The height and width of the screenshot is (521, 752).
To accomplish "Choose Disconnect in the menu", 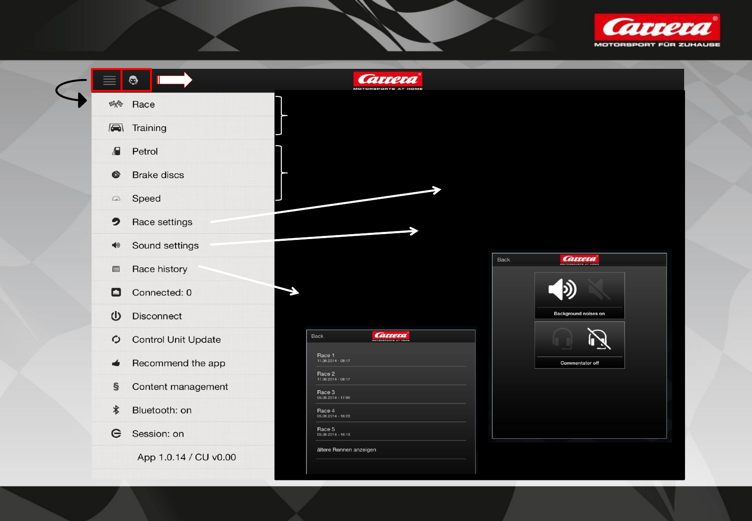I will 183,316.
